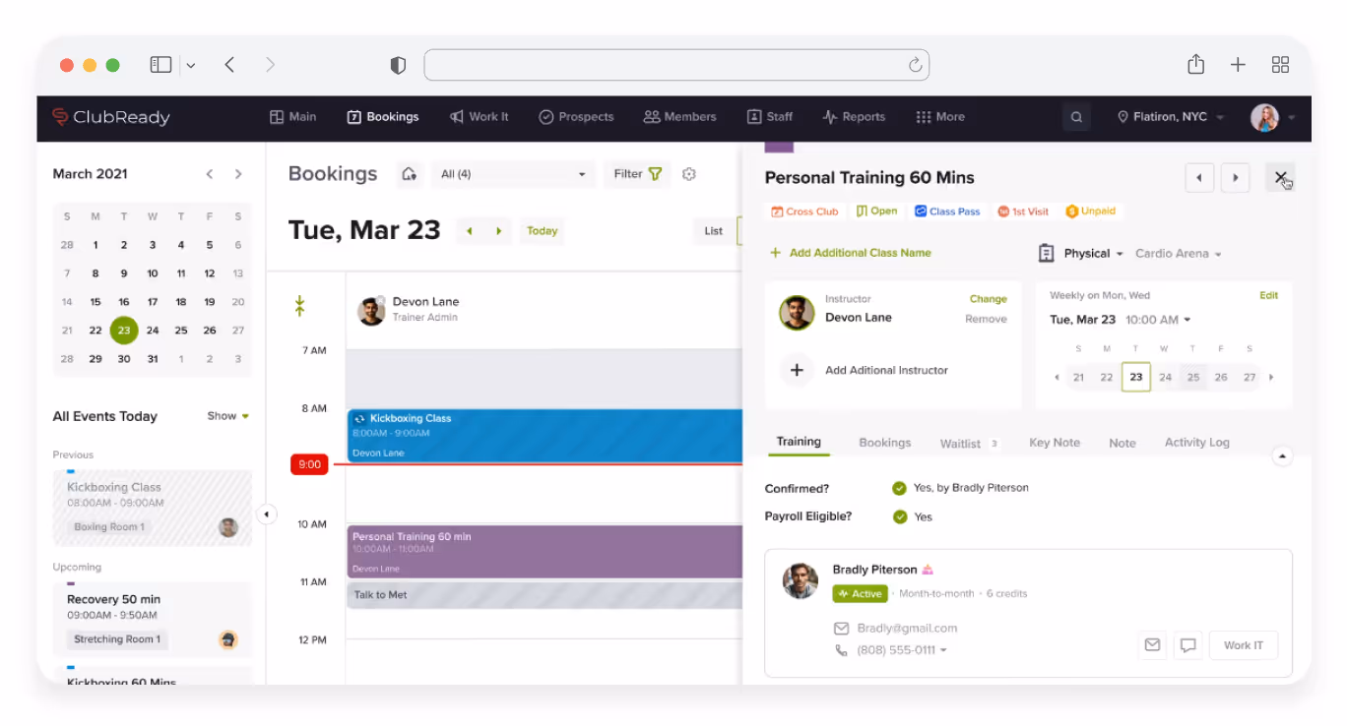Go to next month in March 2021 calendar
The image size is (1347, 726).
[x=238, y=174]
